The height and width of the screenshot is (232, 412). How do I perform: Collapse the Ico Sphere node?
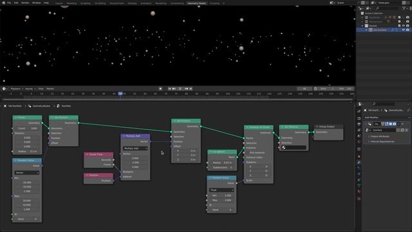click(211, 151)
